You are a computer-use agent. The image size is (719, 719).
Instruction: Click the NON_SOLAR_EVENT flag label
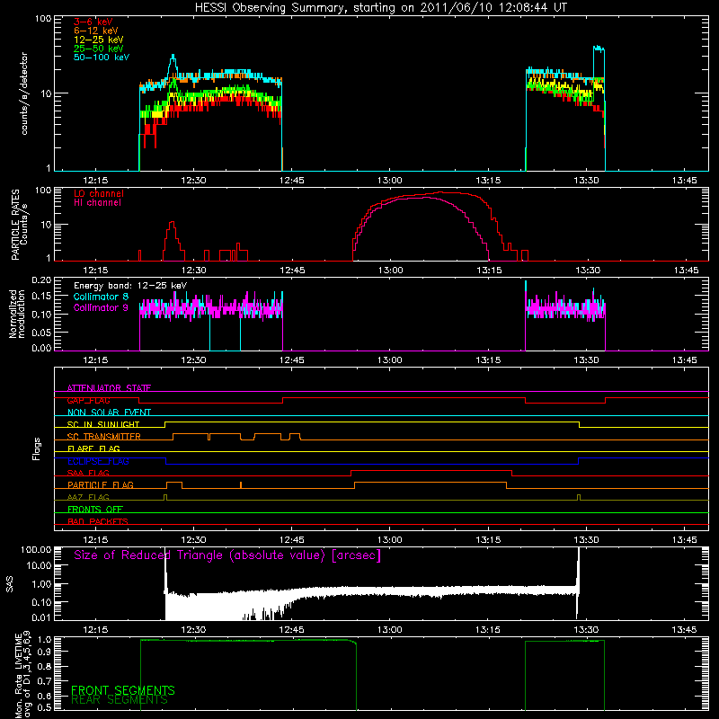click(109, 413)
